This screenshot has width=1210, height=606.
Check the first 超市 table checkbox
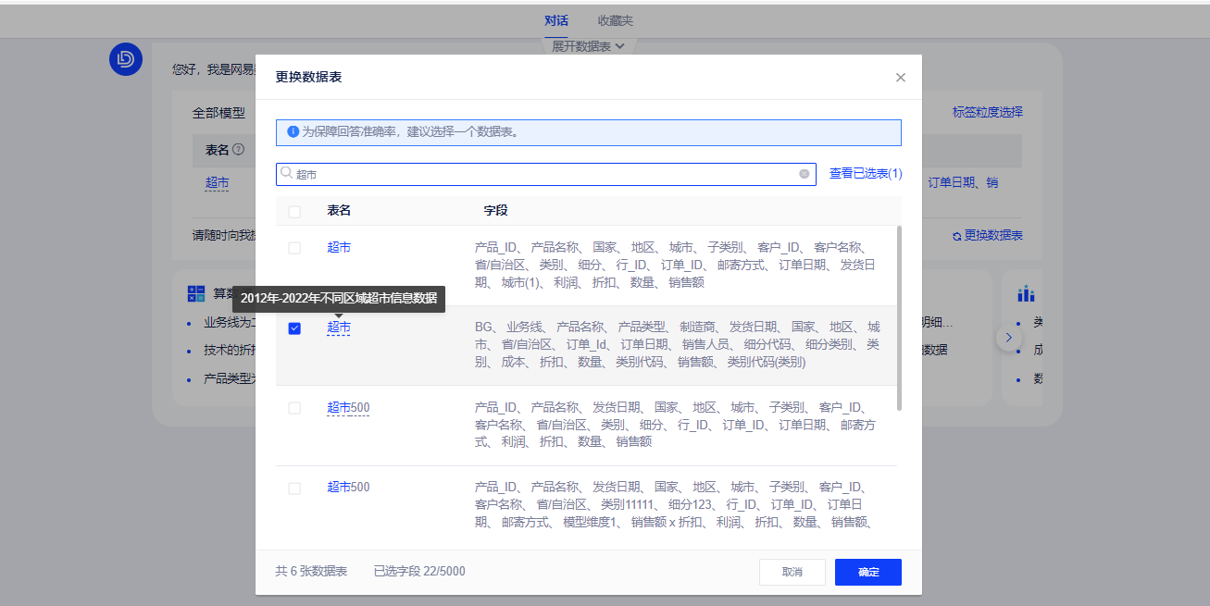click(294, 248)
